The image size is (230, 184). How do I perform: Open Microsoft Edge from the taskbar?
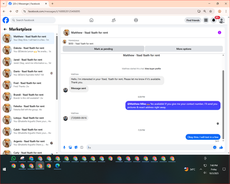tap(57, 166)
